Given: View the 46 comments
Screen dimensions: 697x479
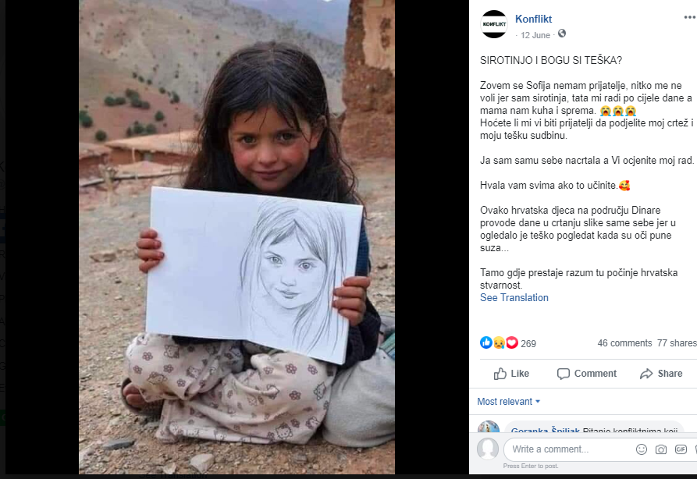Looking at the screenshot, I should point(624,343).
